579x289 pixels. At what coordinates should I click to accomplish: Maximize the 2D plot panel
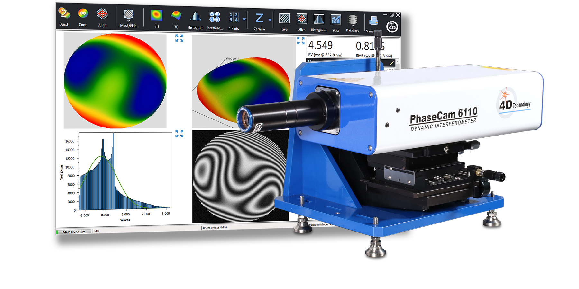(179, 38)
